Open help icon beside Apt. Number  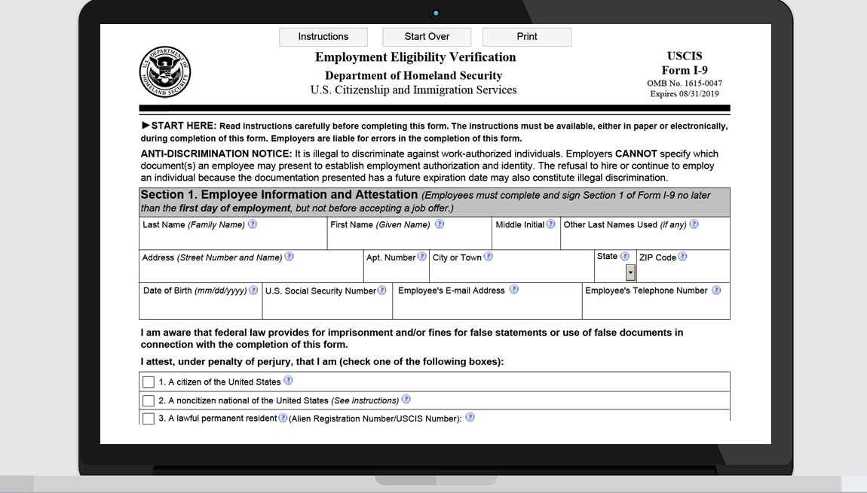click(422, 257)
